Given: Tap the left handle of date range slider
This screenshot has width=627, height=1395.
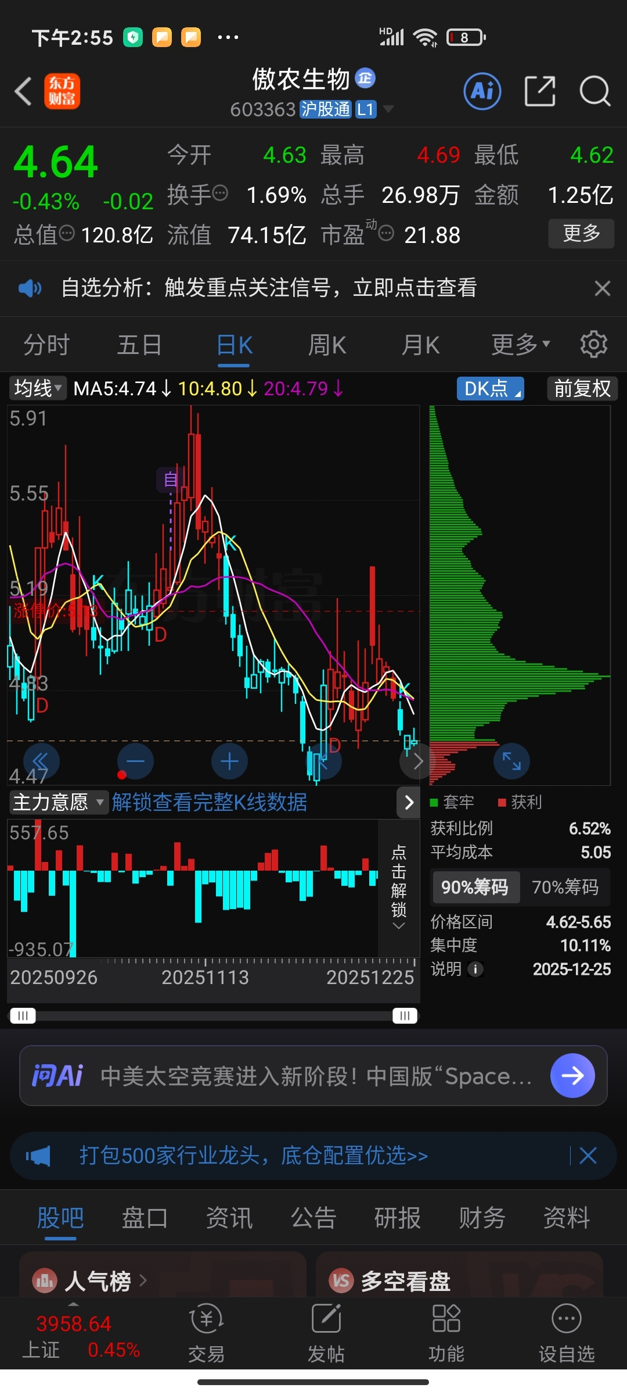Looking at the screenshot, I should point(23,1016).
